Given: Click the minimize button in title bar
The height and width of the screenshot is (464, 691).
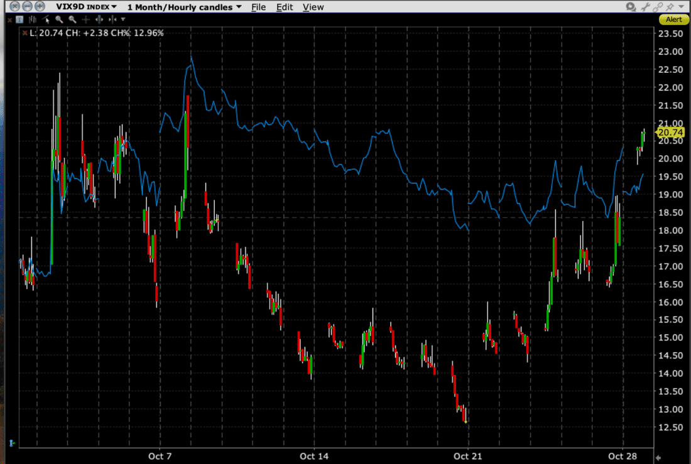Looking at the screenshot, I should (x=27, y=6).
